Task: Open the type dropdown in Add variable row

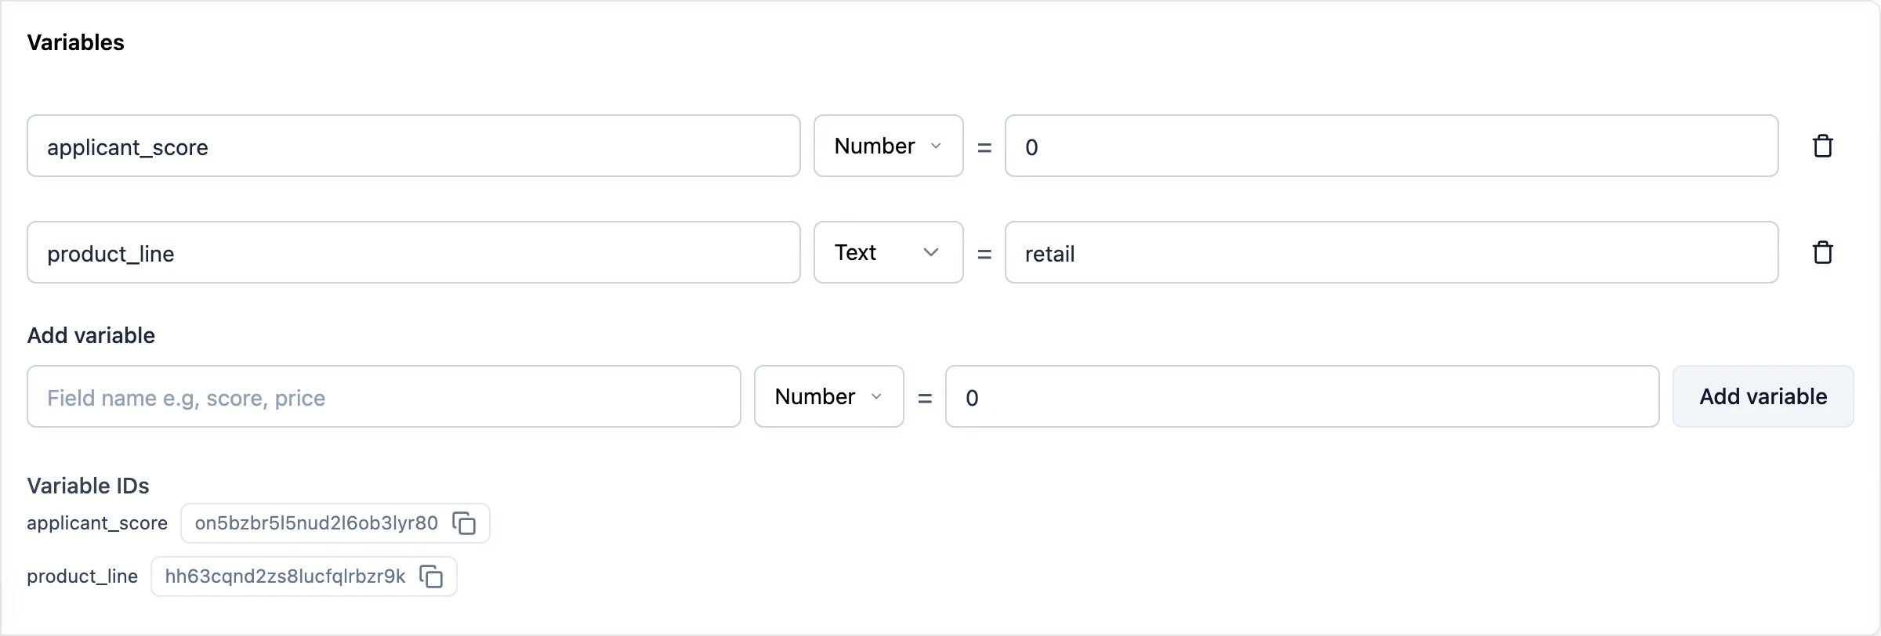Action: [x=828, y=397]
